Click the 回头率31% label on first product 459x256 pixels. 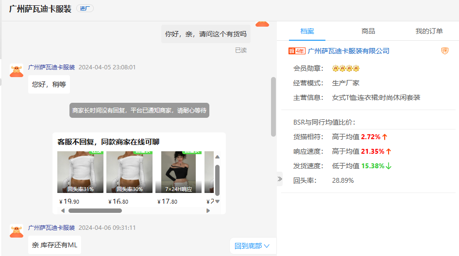point(81,189)
